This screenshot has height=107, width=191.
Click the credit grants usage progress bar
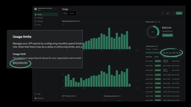tap(153, 53)
